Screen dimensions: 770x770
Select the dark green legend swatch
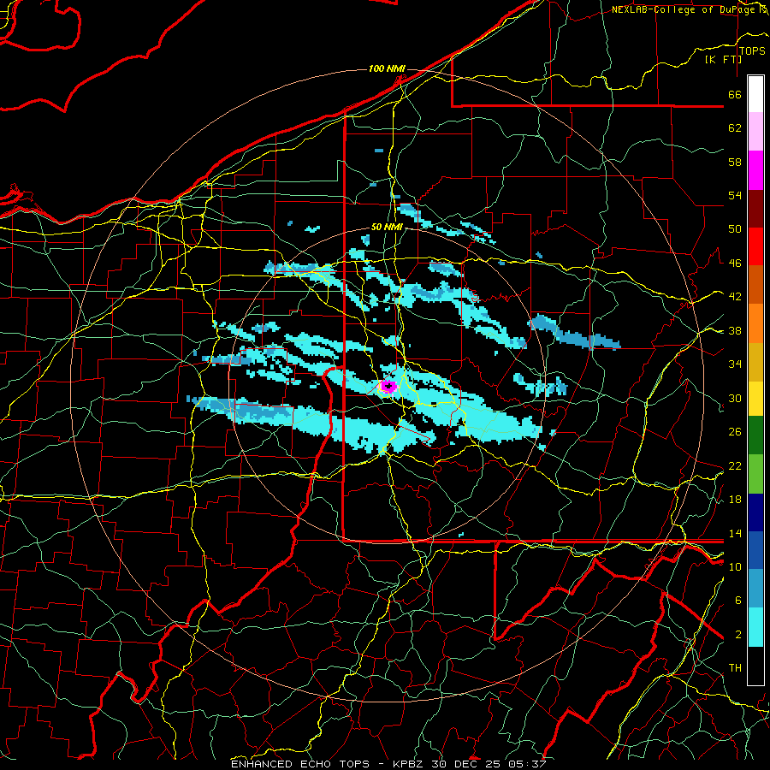tap(755, 435)
